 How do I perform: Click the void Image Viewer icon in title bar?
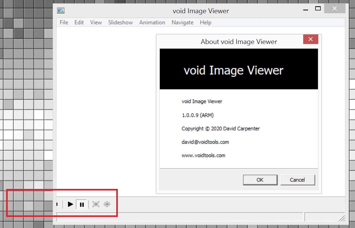(61, 10)
